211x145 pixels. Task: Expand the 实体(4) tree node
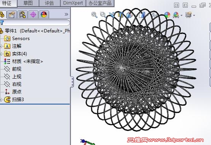[1, 54]
